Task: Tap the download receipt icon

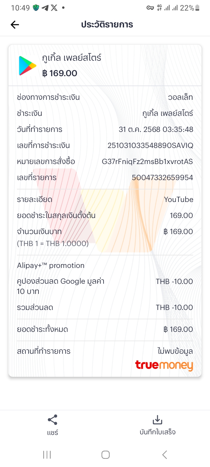Action: point(157,420)
